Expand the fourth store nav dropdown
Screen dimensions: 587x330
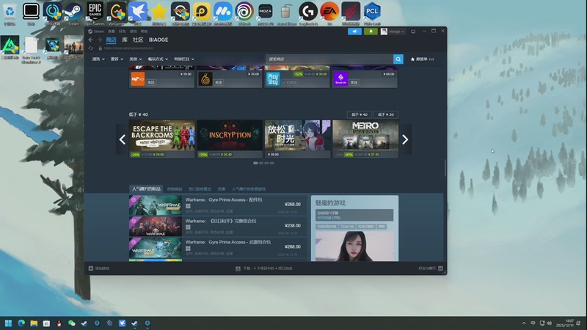(158, 59)
